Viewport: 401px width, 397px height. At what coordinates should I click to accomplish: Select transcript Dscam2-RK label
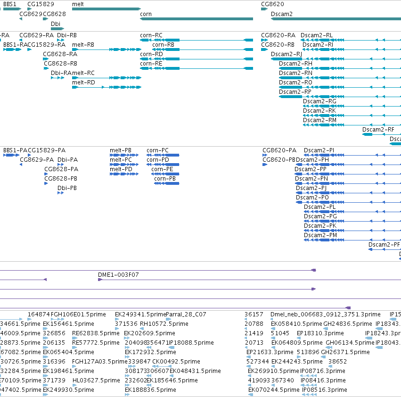coord(319,111)
